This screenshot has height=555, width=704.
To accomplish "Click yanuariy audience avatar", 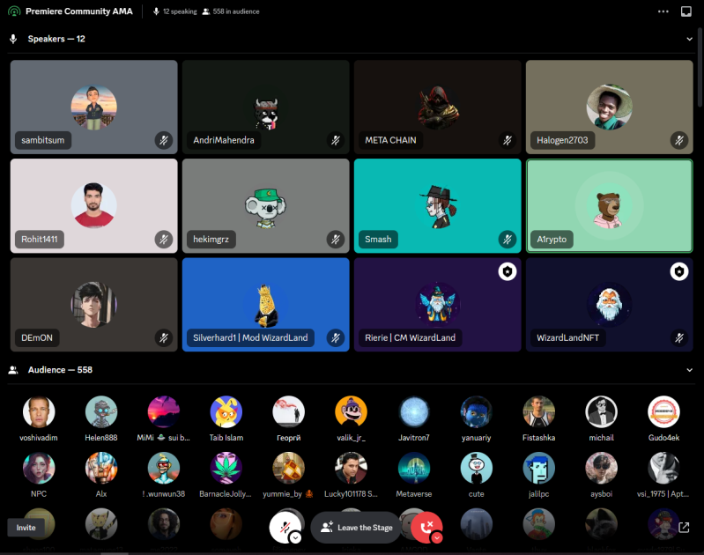I will (x=477, y=411).
